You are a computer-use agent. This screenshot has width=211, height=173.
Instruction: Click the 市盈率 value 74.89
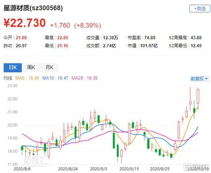click(150, 38)
